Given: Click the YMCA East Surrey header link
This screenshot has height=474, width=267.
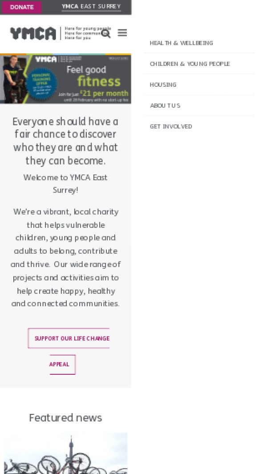Looking at the screenshot, I should 91,7.
